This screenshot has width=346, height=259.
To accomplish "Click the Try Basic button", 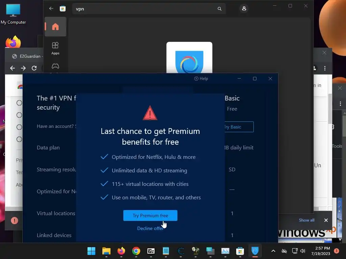I will pos(238,127).
